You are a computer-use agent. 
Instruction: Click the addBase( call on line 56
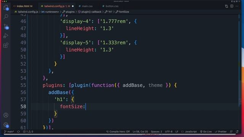[59, 92]
